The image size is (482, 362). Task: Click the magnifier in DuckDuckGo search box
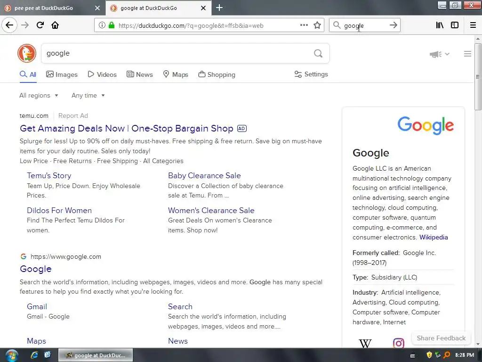pyautogui.click(x=318, y=54)
